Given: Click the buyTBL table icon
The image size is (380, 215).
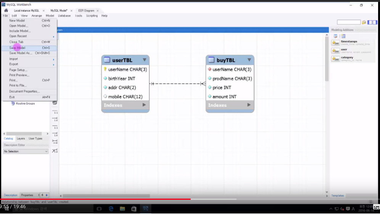Looking at the screenshot, I should [211, 60].
